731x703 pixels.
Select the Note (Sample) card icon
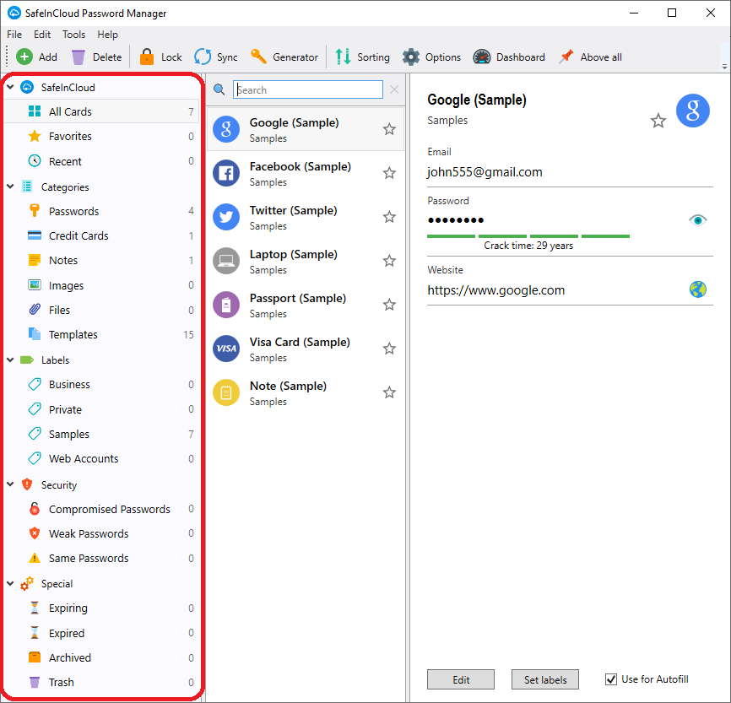click(x=226, y=392)
